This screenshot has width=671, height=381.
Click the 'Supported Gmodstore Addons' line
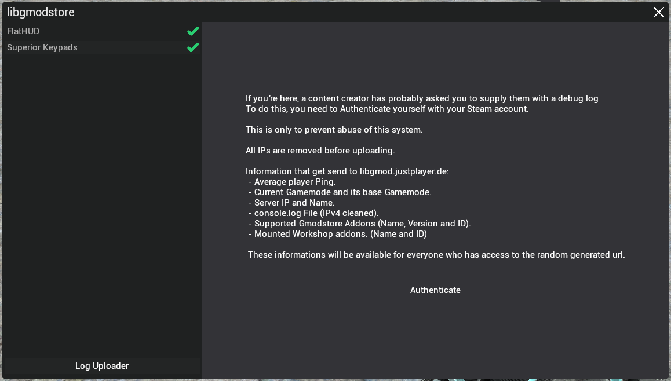pyautogui.click(x=359, y=224)
